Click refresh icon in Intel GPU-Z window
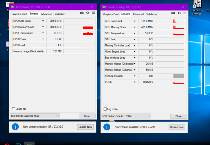Screen dimensions: 210x145 pyautogui.click(x=88, y=13)
